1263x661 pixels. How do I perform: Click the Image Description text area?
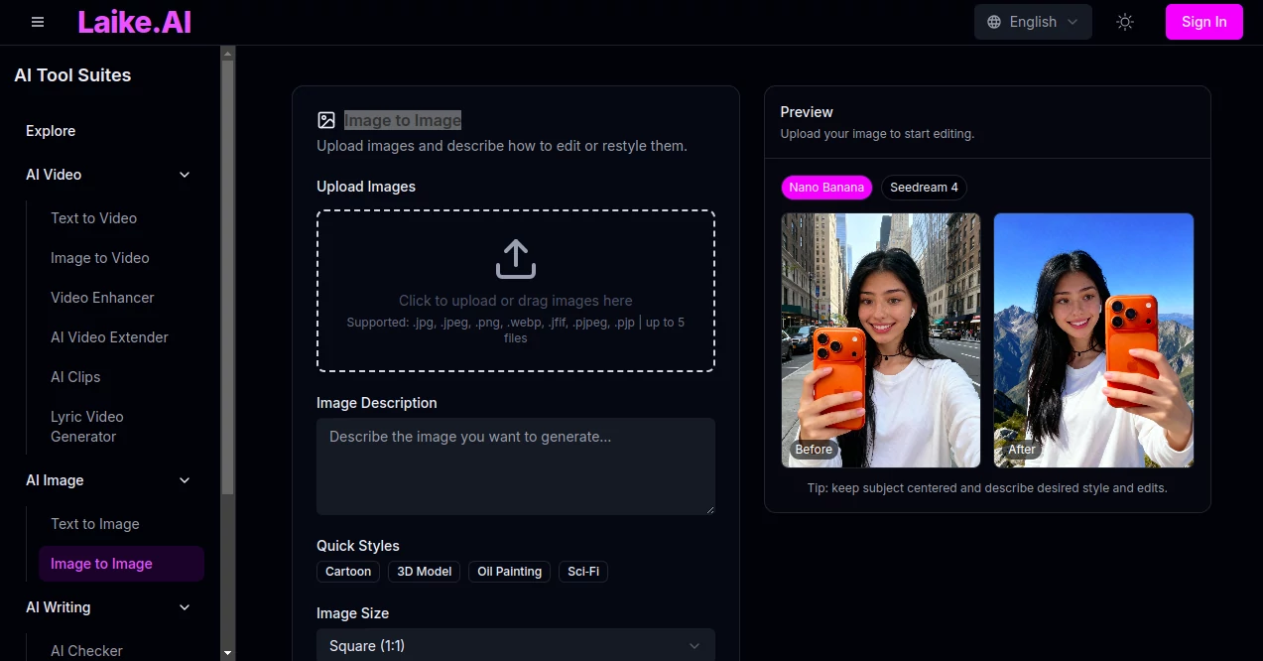pyautogui.click(x=515, y=464)
